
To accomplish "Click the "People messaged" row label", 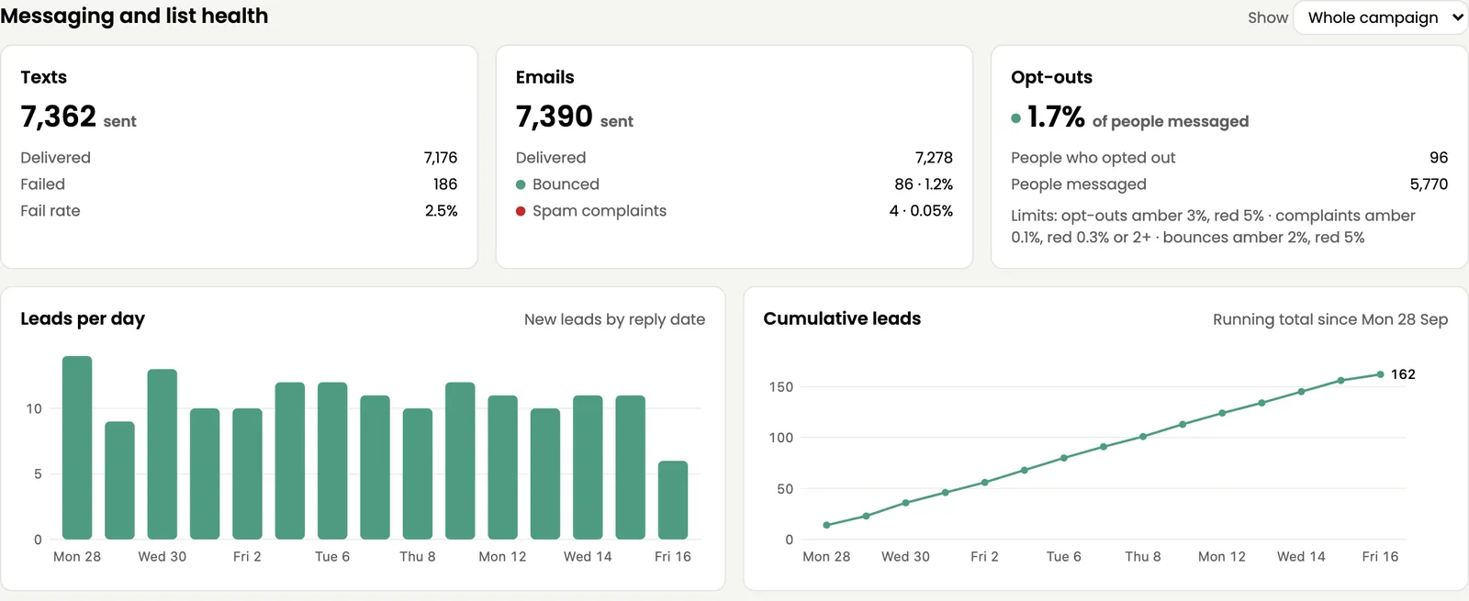I will coord(1079,184).
